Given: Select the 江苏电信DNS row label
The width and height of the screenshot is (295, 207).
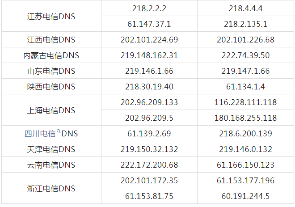Looking at the screenshot, I should pos(51,16).
